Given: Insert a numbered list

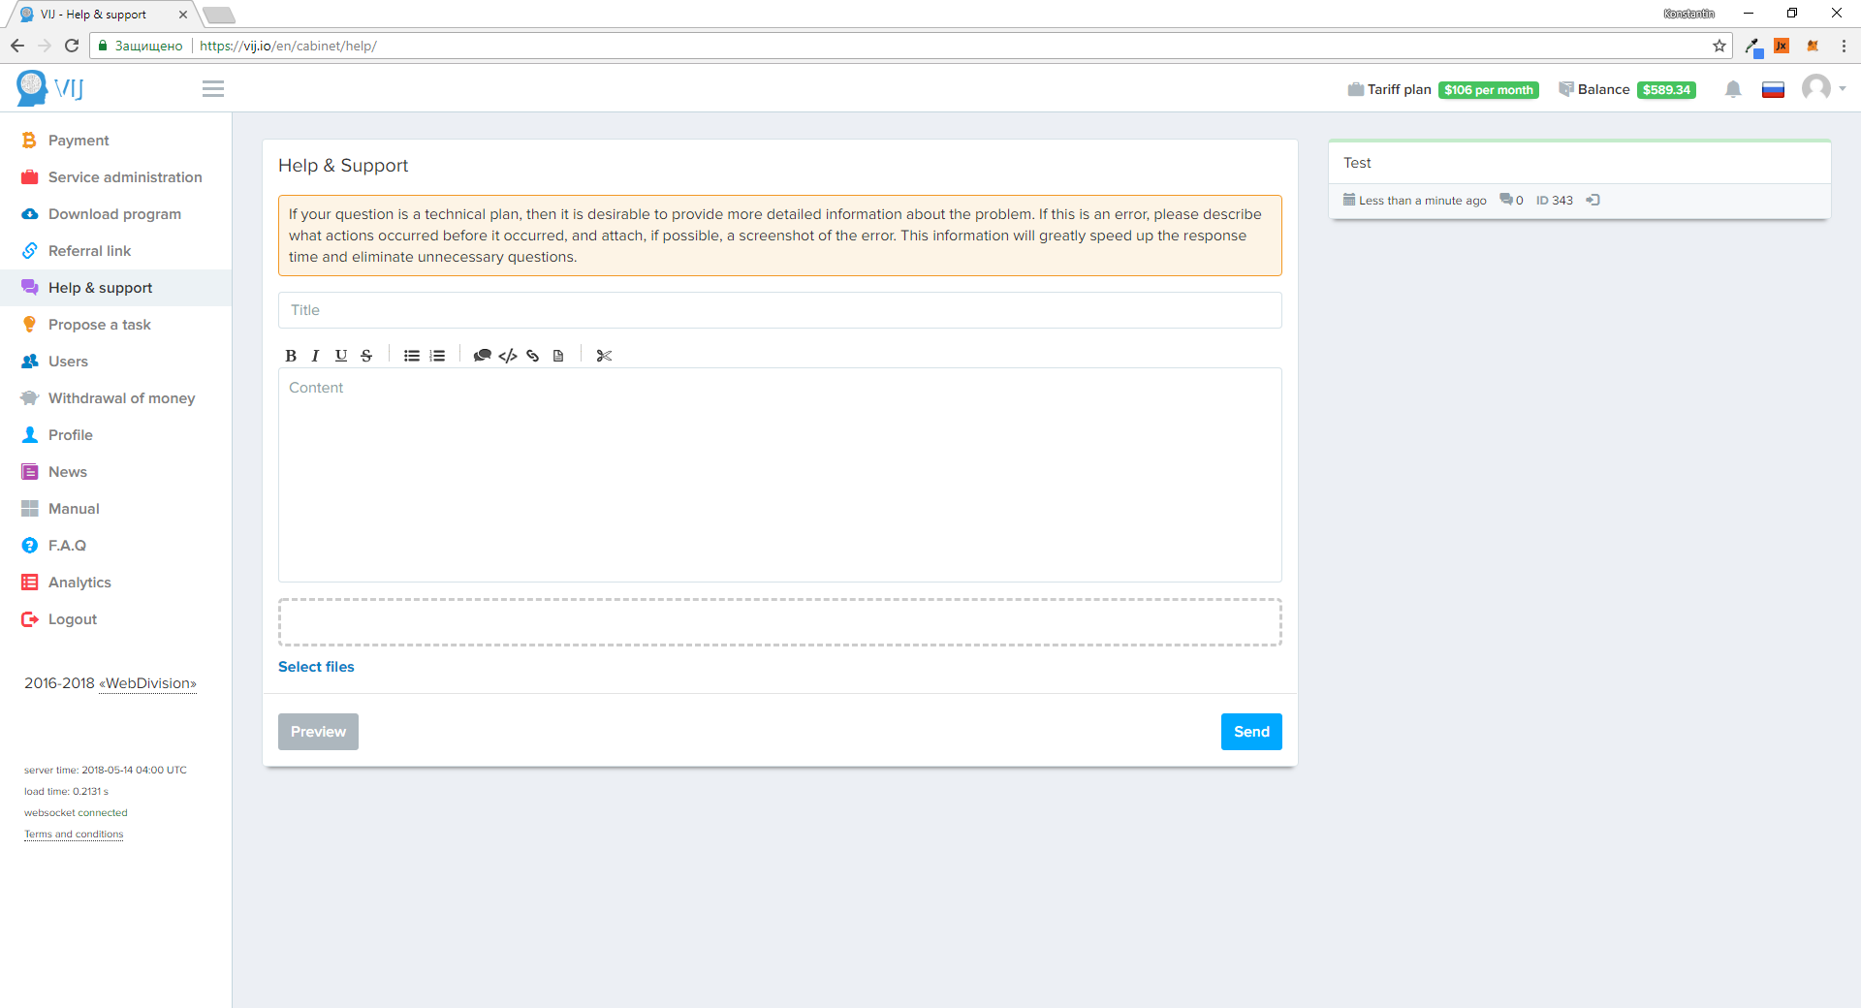Looking at the screenshot, I should (x=437, y=356).
